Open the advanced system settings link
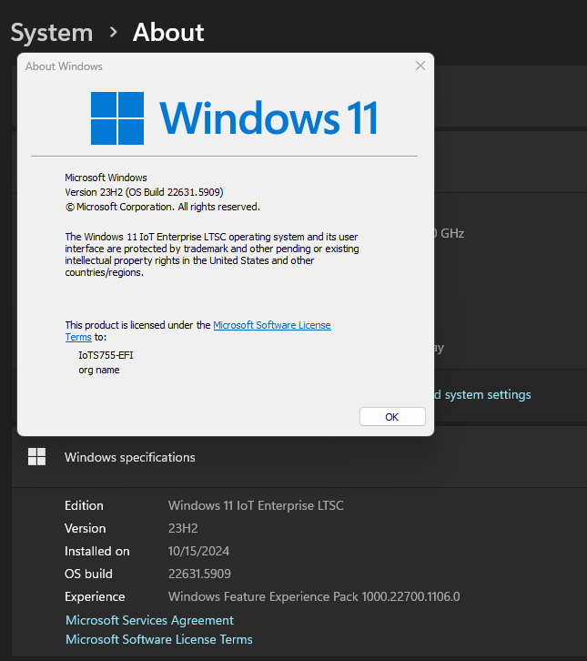The image size is (587, 661). [x=483, y=394]
